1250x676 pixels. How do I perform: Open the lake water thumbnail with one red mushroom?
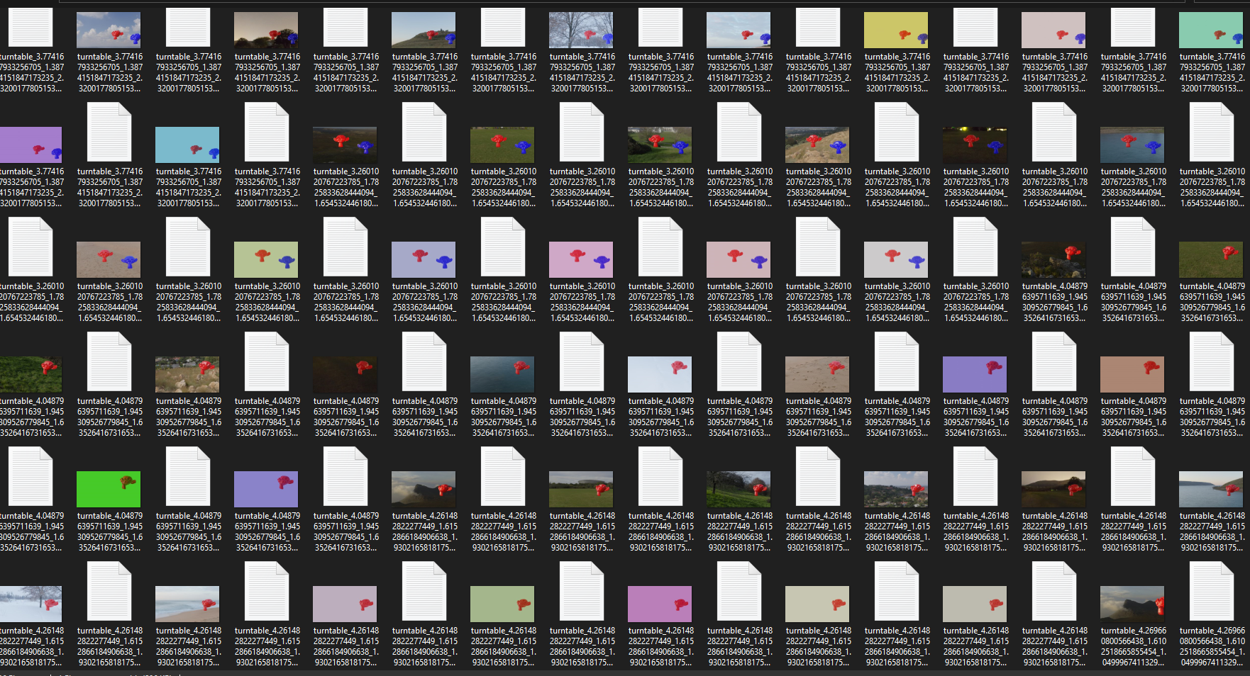tap(502, 374)
